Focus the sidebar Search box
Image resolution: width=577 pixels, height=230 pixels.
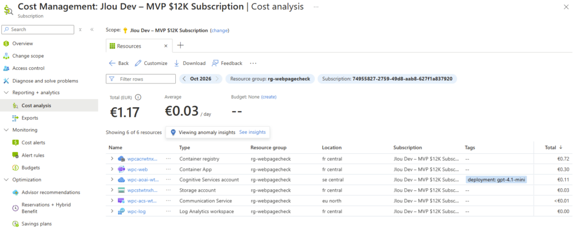pos(38,29)
